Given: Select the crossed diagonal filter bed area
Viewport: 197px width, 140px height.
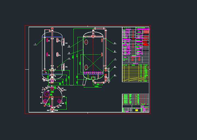Looking at the screenshot, I should 93,64.
